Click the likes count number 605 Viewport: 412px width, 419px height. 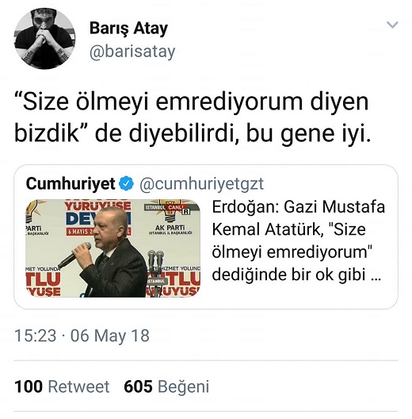click(x=138, y=386)
